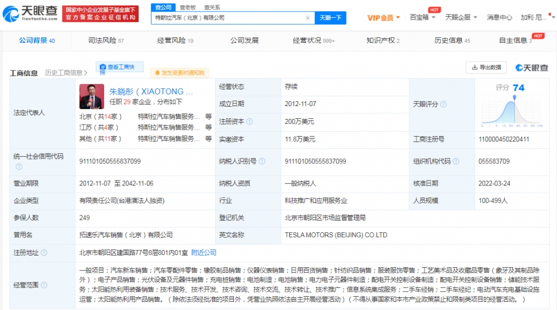Switch to the 查关系 search tab

212,7
